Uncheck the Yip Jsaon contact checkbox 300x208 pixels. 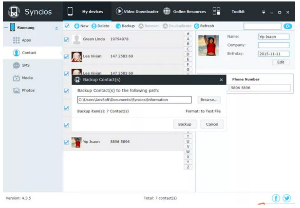click(x=66, y=142)
